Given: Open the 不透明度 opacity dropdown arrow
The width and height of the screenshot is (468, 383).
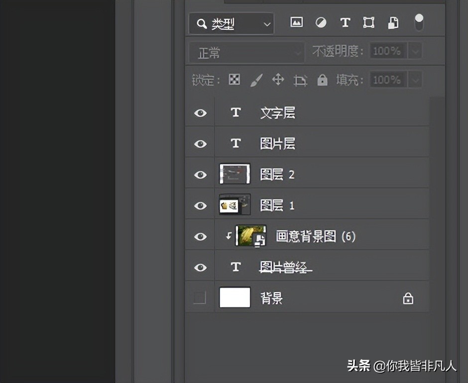Looking at the screenshot, I should (415, 51).
